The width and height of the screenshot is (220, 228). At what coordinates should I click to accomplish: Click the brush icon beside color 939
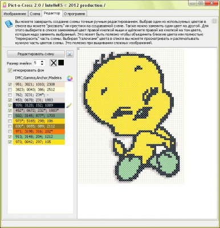click(x=69, y=105)
